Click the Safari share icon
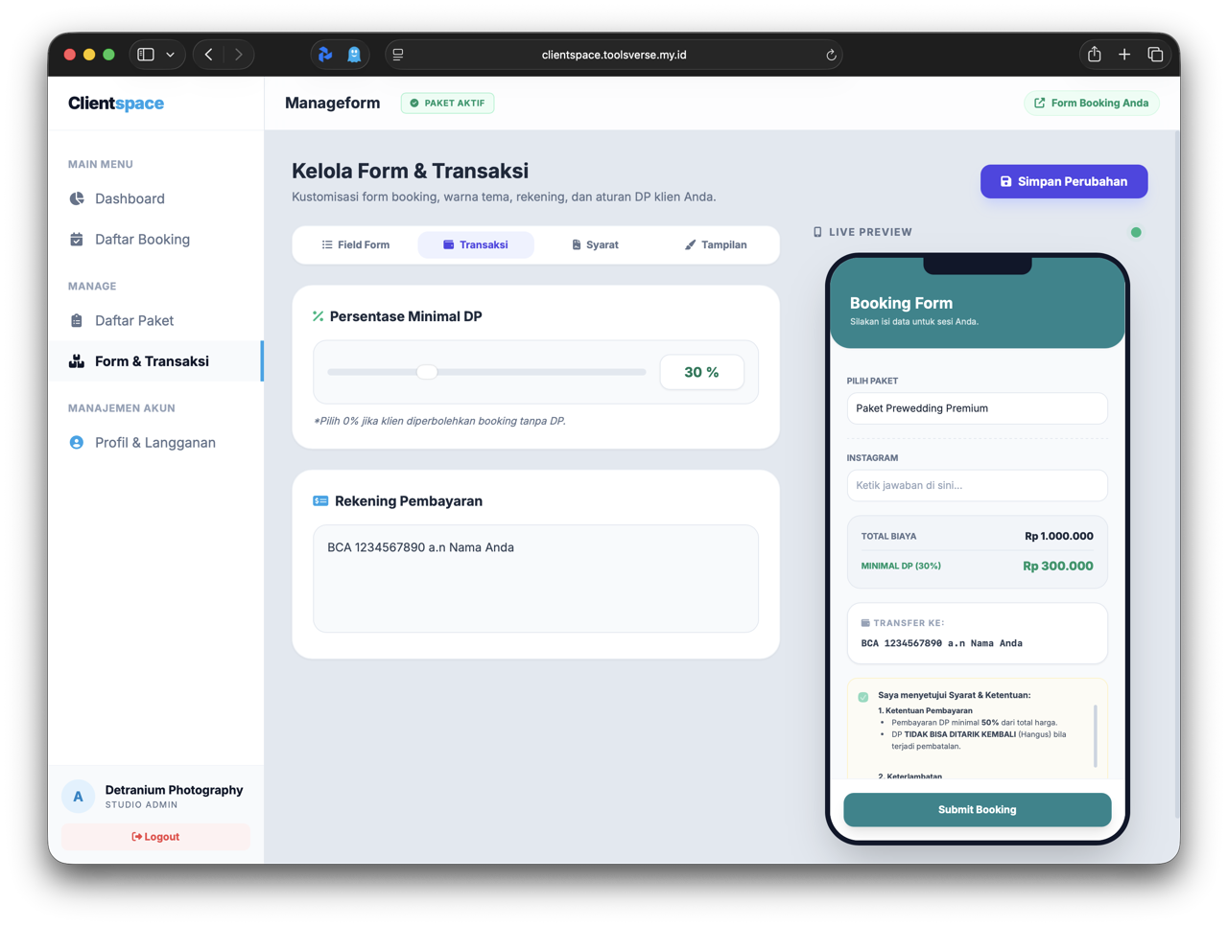Image resolution: width=1228 pixels, height=927 pixels. pyautogui.click(x=1094, y=55)
